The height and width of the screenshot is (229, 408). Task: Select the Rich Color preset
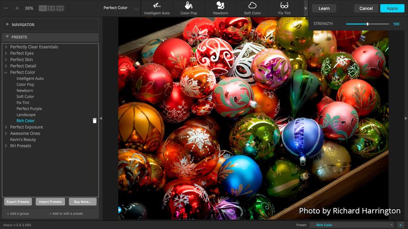click(25, 121)
